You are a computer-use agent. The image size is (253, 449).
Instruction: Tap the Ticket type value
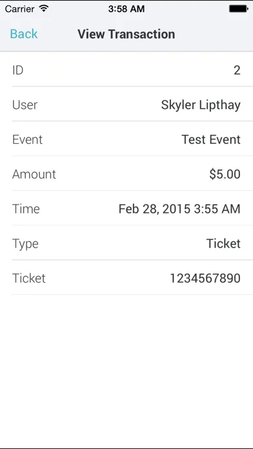223,243
